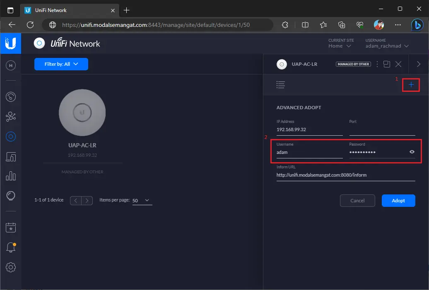Click the Adopt button
The image size is (429, 290).
coord(398,201)
